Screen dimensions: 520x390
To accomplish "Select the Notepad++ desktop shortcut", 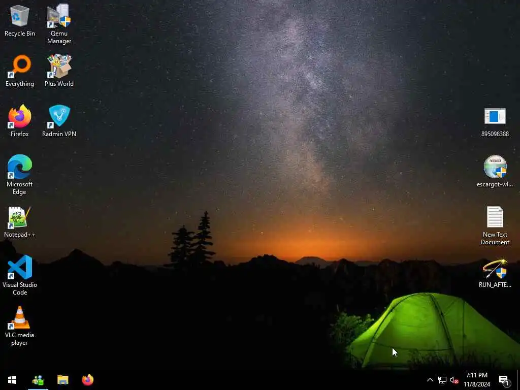I will click(20, 222).
